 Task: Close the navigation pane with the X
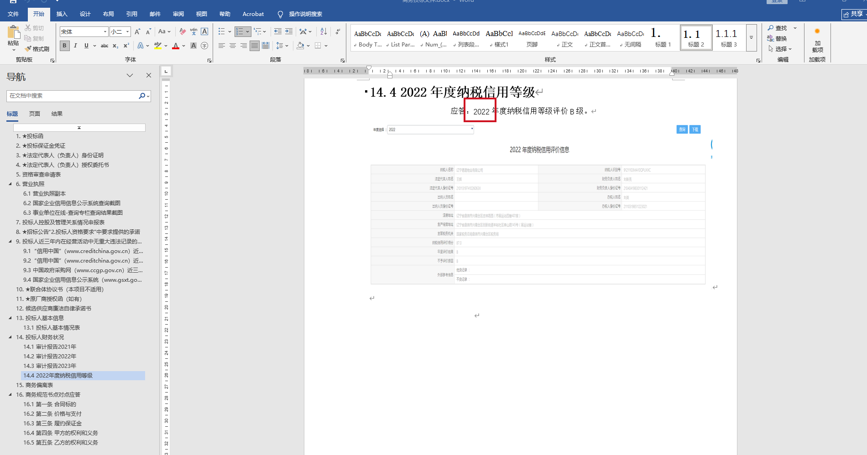(149, 75)
